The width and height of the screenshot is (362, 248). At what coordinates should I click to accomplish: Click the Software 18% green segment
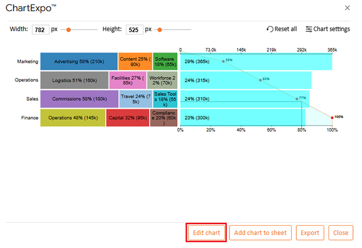pos(165,61)
